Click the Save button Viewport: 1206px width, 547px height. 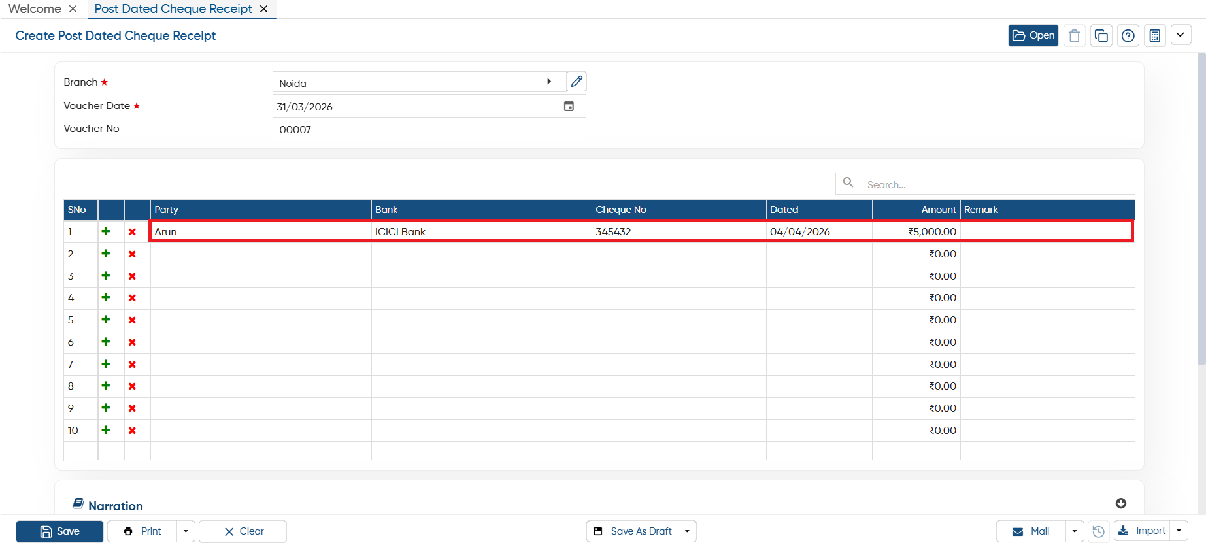pos(59,531)
